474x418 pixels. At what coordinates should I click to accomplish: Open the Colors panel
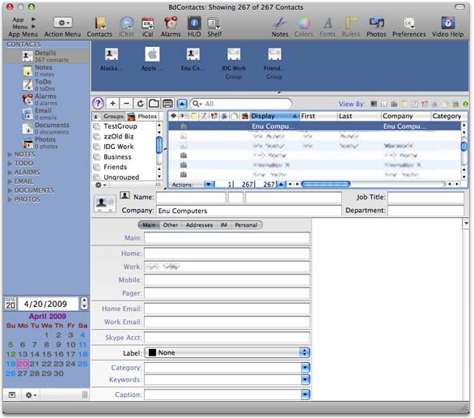point(304,27)
